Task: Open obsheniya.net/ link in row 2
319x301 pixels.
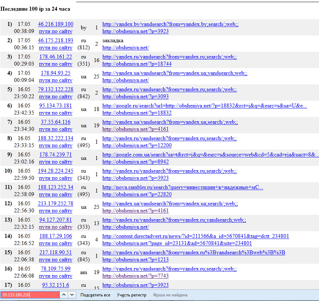Action: (x=125, y=48)
